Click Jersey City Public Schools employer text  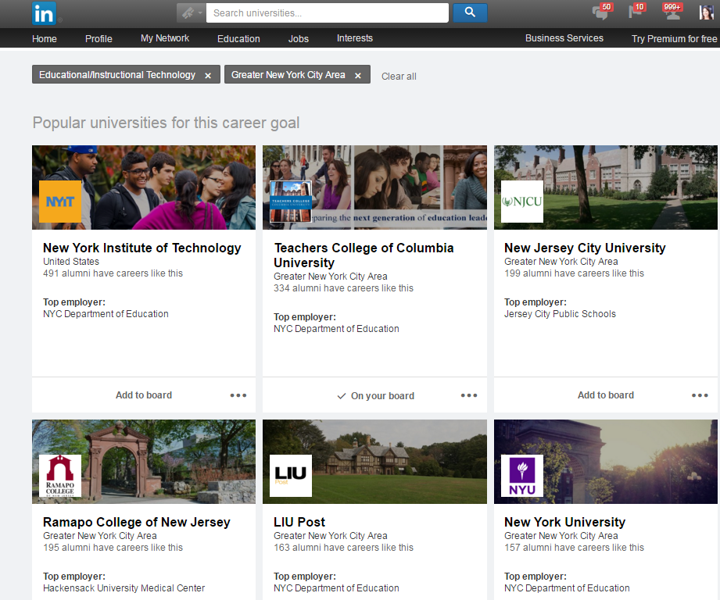coord(560,314)
